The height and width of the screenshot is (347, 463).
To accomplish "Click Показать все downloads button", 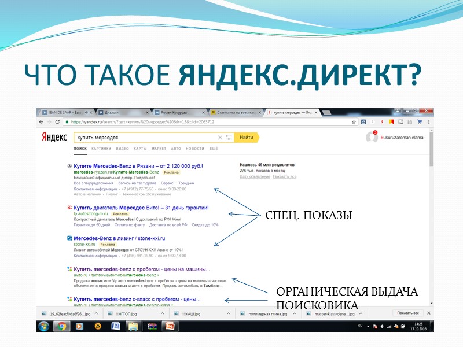I will 408,313.
